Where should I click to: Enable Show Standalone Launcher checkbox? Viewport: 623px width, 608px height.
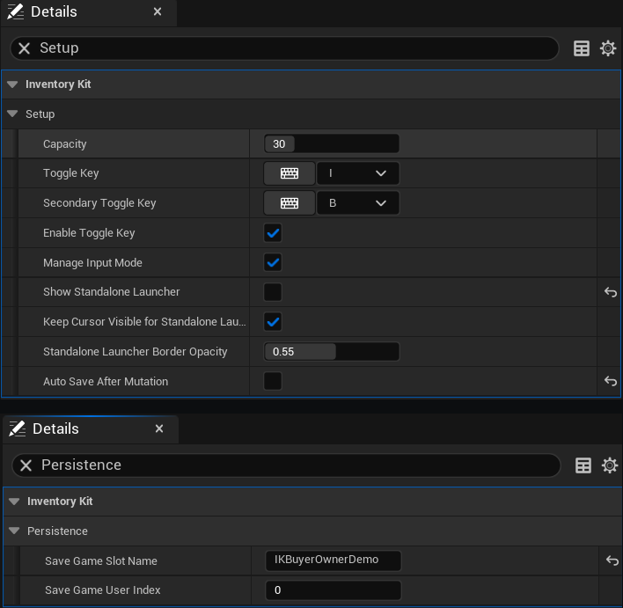point(273,292)
